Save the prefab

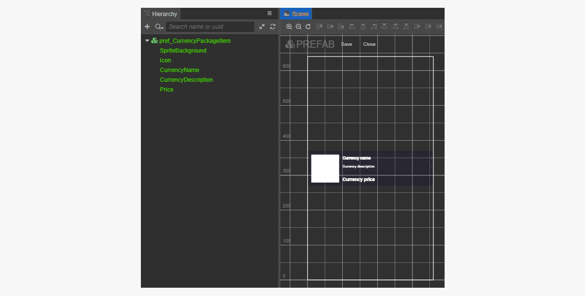[x=346, y=44]
